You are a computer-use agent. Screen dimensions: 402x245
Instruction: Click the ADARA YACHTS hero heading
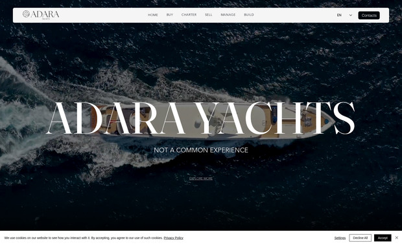pos(200,118)
